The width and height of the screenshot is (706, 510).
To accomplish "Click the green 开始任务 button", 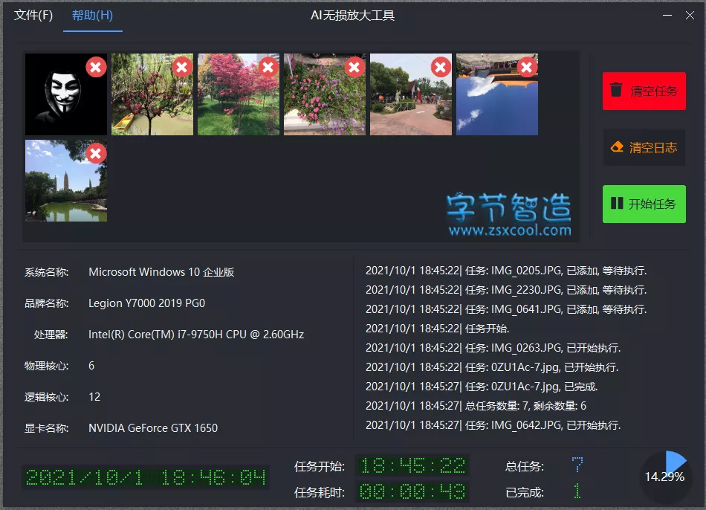I will tap(644, 204).
